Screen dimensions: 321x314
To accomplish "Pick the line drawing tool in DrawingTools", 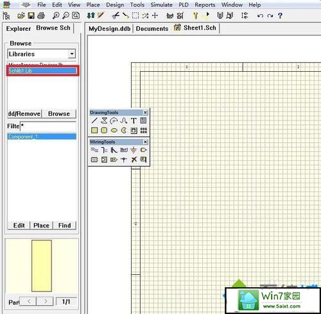I will coord(94,120).
